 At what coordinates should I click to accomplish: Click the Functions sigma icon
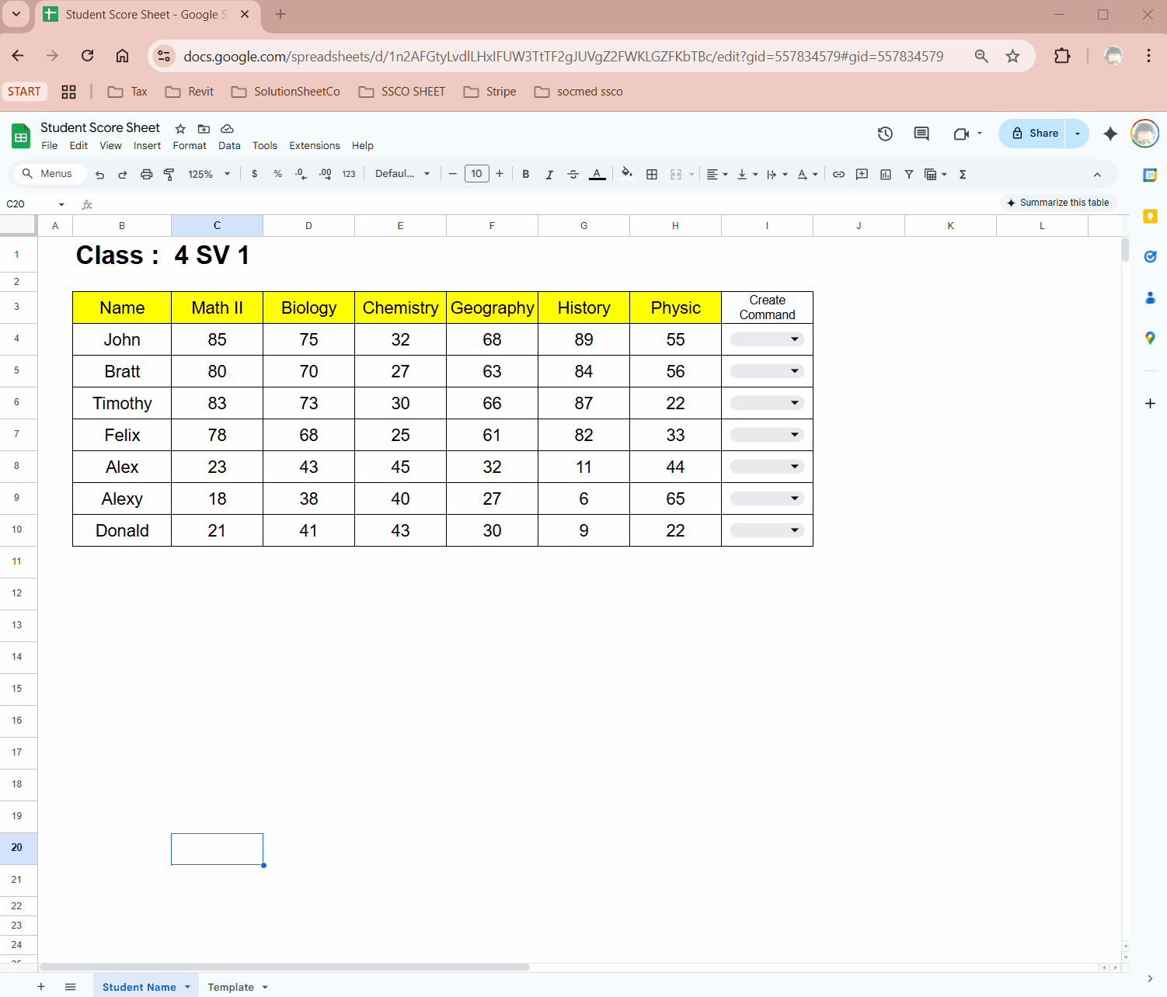[963, 174]
